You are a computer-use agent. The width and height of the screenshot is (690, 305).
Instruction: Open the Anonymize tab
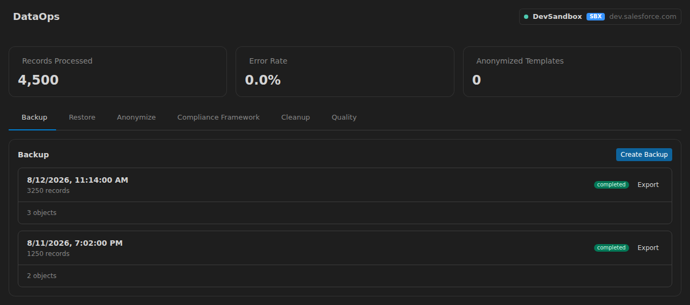(x=136, y=117)
